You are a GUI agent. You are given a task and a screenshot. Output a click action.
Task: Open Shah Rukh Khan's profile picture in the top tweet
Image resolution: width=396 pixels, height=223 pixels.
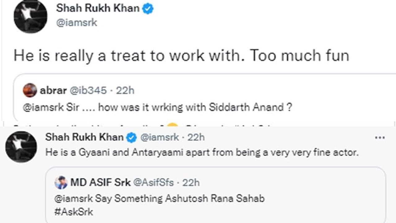click(30, 16)
